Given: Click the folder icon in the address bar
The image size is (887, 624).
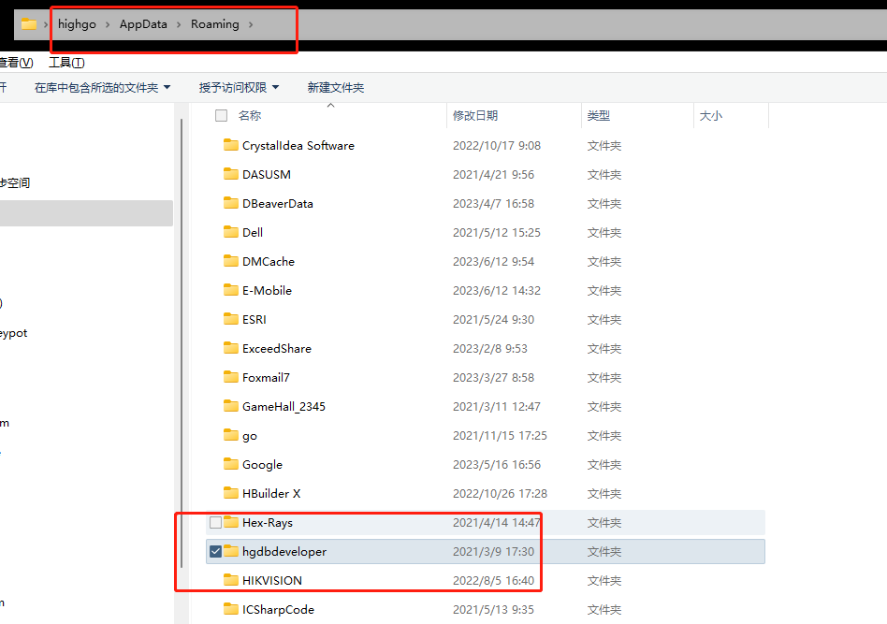Looking at the screenshot, I should point(29,24).
